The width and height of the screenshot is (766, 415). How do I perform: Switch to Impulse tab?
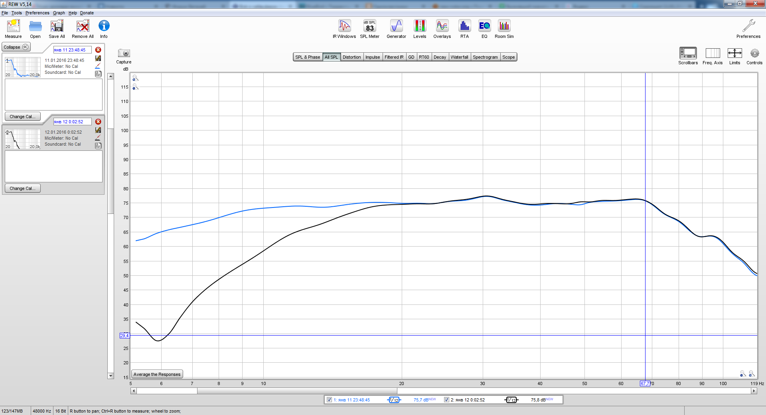[373, 57]
